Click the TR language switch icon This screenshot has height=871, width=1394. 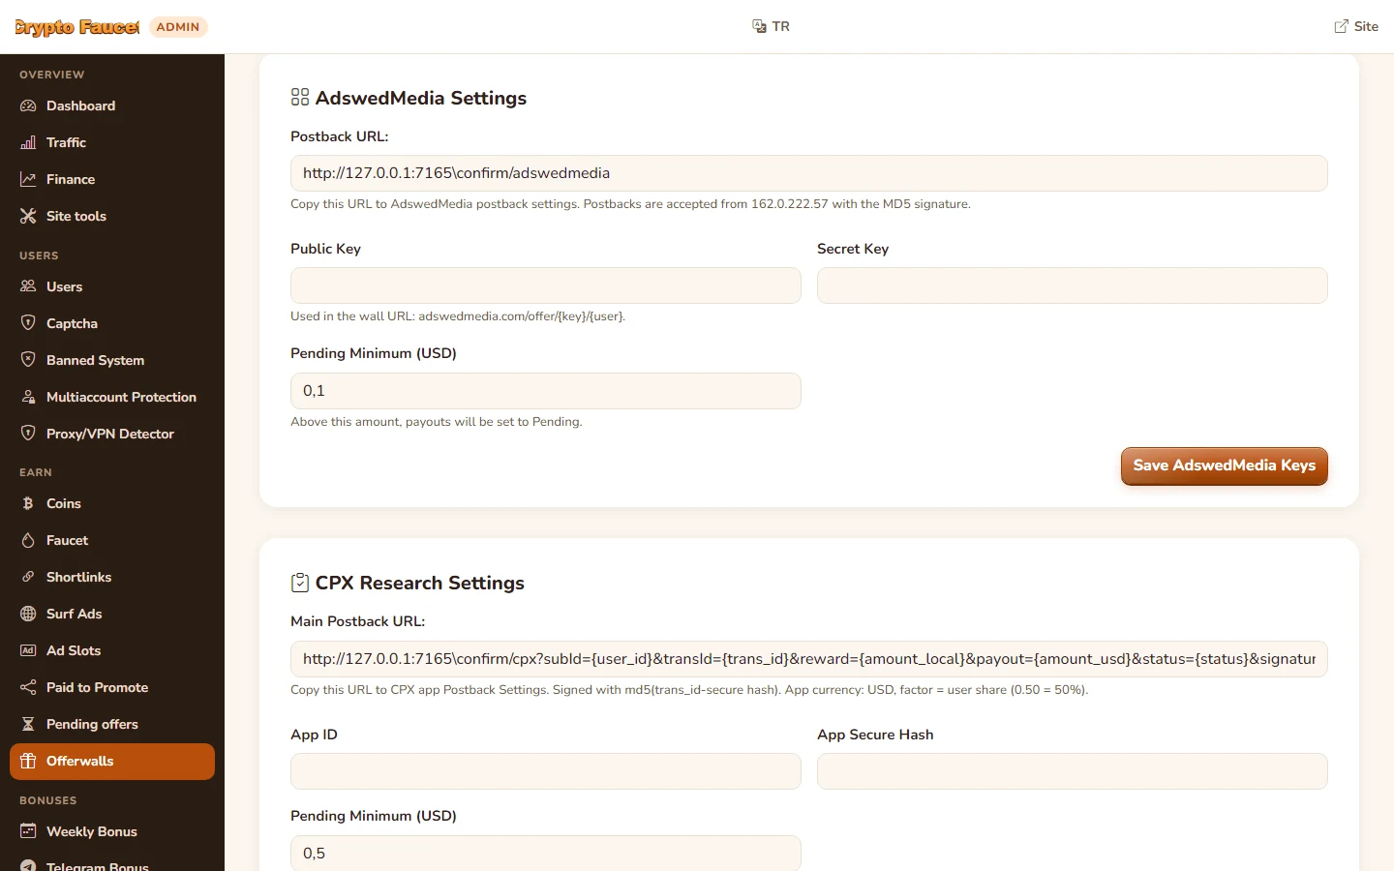tap(759, 26)
